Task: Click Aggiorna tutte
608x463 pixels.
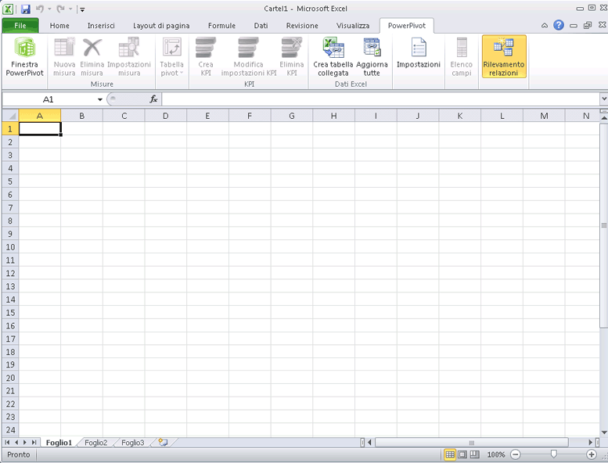Action: (x=372, y=56)
